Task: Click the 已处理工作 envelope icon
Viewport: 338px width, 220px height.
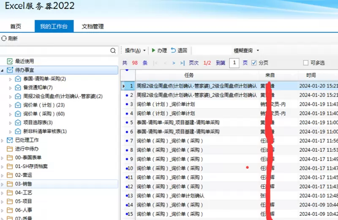Action: 10,140
